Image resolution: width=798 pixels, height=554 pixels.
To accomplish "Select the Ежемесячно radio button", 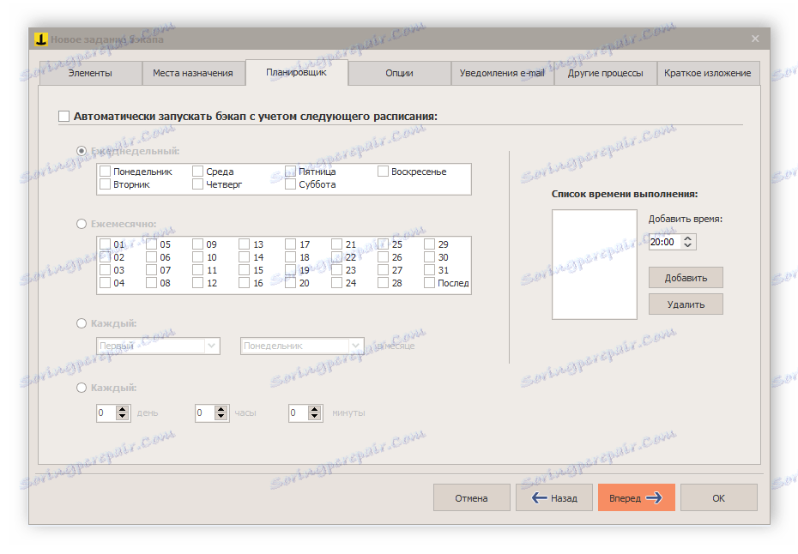I will coord(82,224).
